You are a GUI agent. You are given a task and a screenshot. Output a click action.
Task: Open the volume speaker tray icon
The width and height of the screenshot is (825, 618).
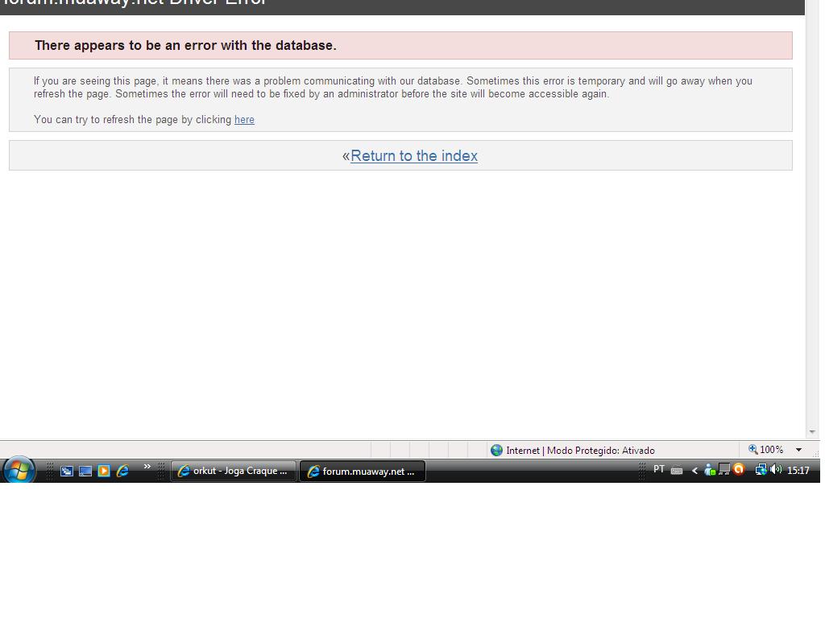coord(775,470)
